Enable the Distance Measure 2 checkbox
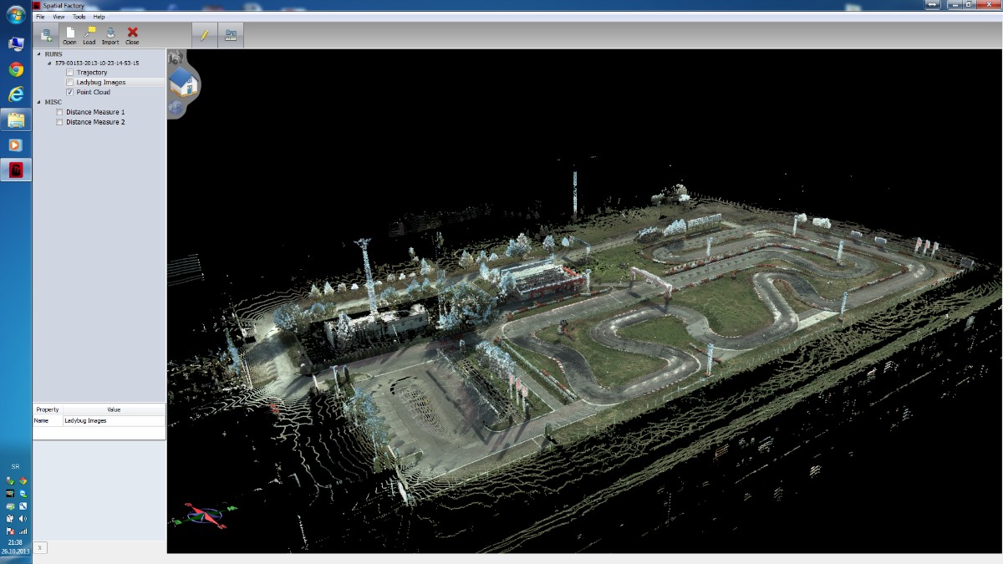Viewport: 1003px width, 564px height. click(59, 122)
